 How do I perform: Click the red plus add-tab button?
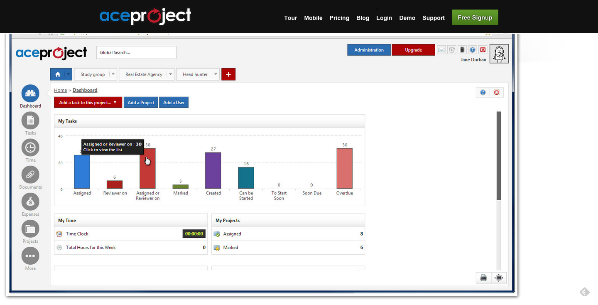pyautogui.click(x=228, y=74)
